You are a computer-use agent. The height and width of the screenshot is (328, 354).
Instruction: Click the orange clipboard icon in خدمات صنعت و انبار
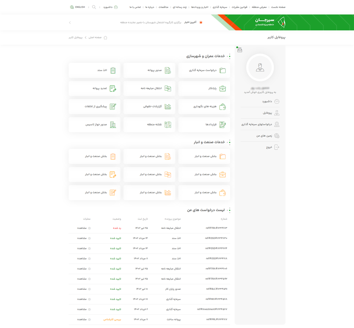113,156
